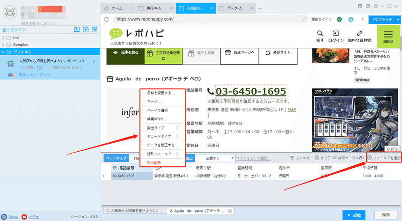Screen dimensions: 402x221
Task: Open the three-dot more options menu
Action: (x=362, y=19)
